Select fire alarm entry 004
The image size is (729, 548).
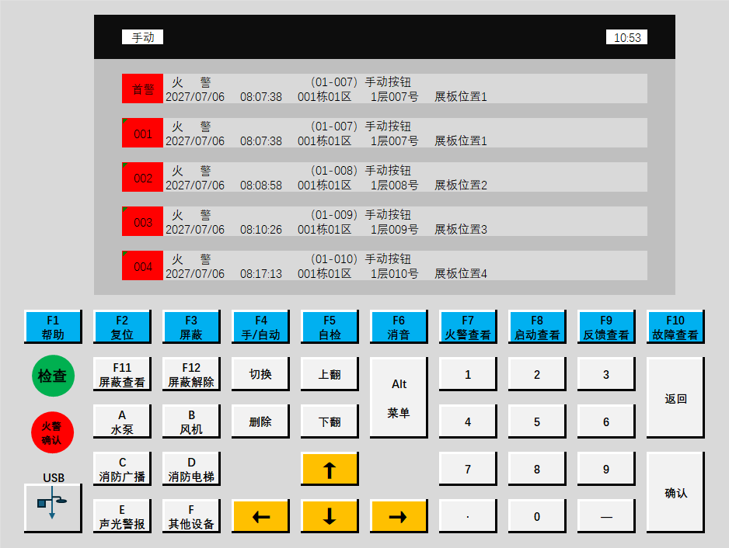pos(385,265)
